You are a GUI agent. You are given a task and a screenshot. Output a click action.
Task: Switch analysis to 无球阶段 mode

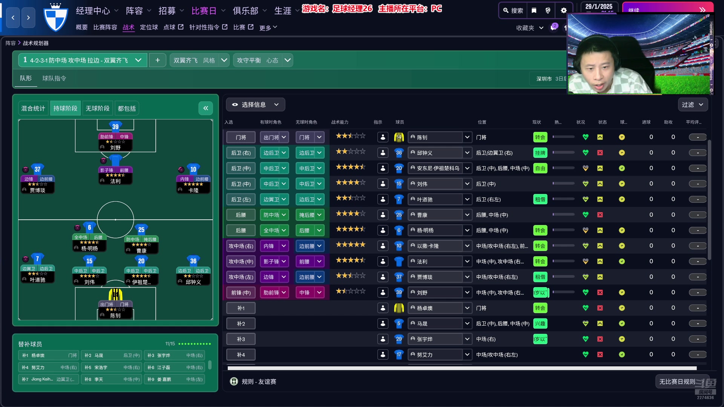[97, 108]
